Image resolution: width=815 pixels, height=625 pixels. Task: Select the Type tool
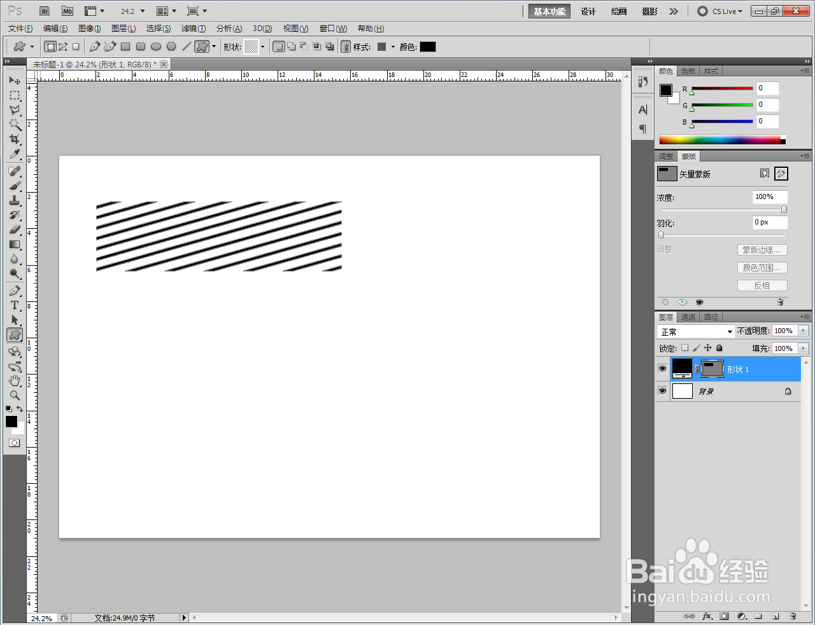[15, 305]
